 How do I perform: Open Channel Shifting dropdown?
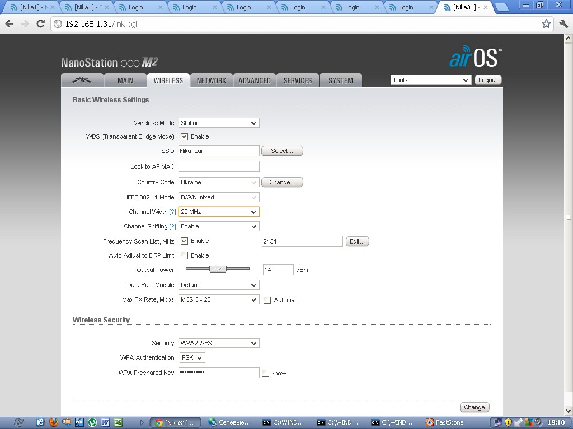(219, 227)
